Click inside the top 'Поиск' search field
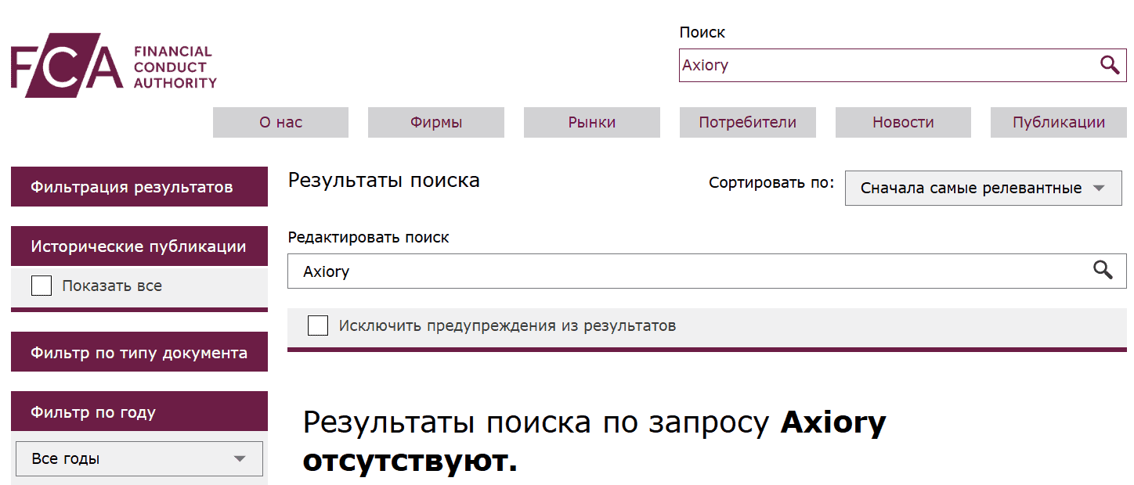This screenshot has height=485, width=1134. tap(861, 65)
